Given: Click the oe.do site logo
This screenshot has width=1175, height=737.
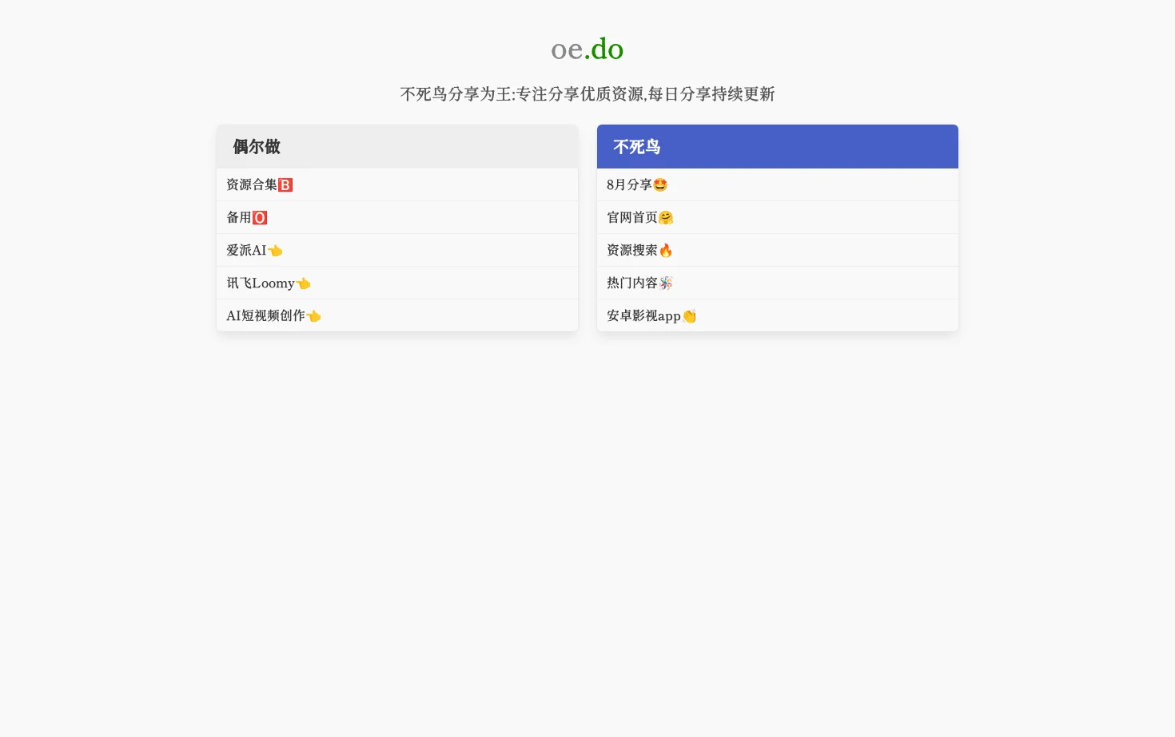Looking at the screenshot, I should 587,49.
